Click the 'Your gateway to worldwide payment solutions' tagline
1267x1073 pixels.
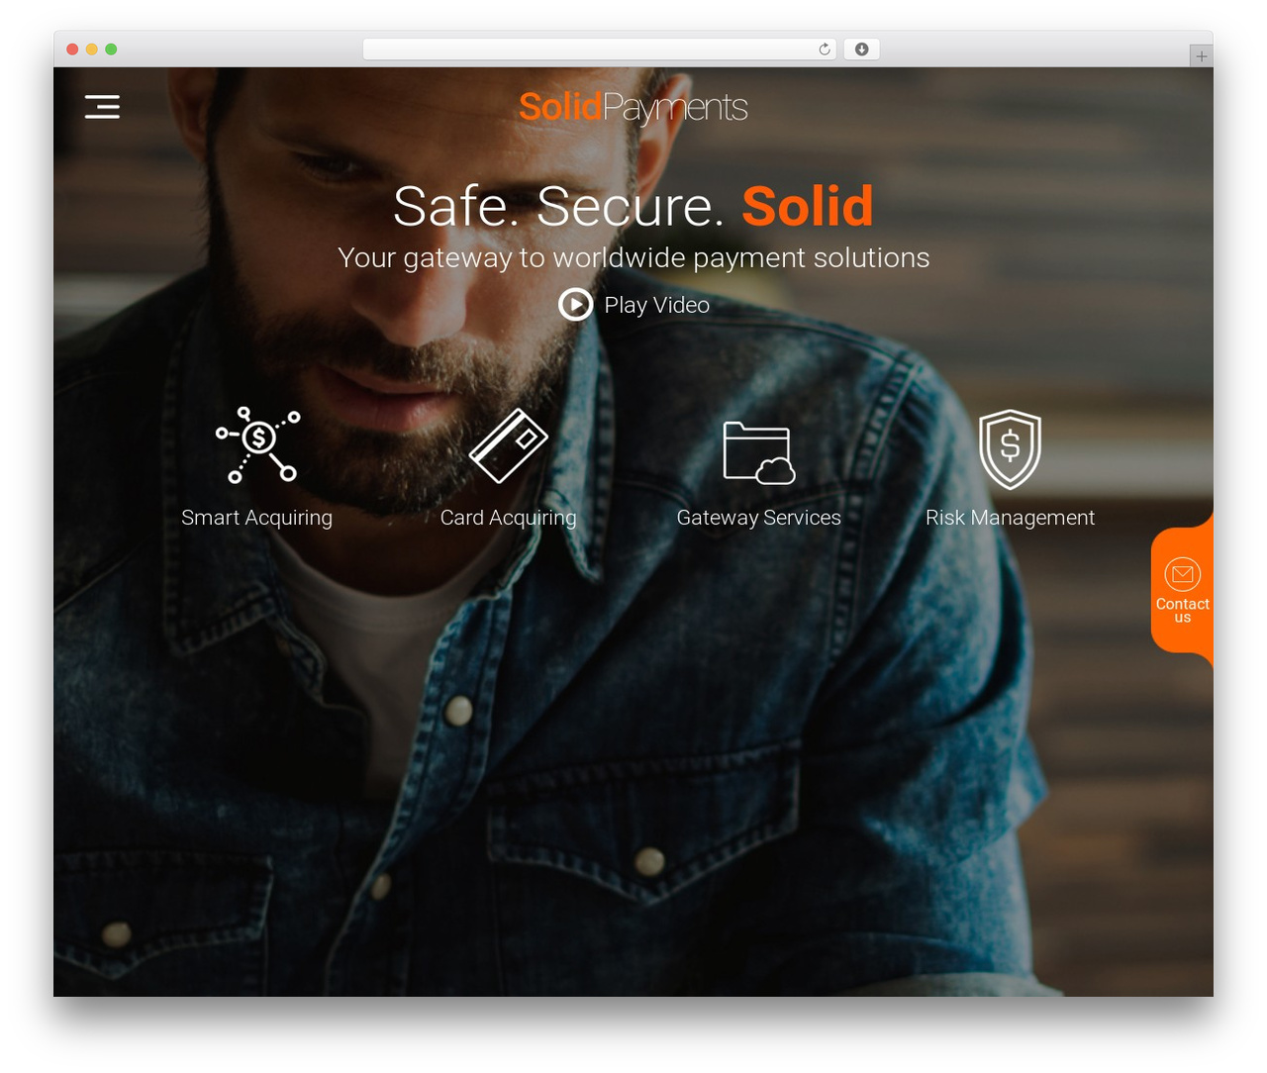click(x=633, y=257)
